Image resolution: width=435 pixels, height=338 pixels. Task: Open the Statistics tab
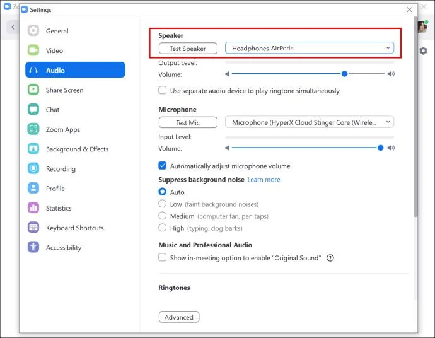(75, 208)
